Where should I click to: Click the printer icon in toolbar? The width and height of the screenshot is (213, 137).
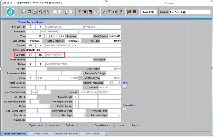pos(35,12)
